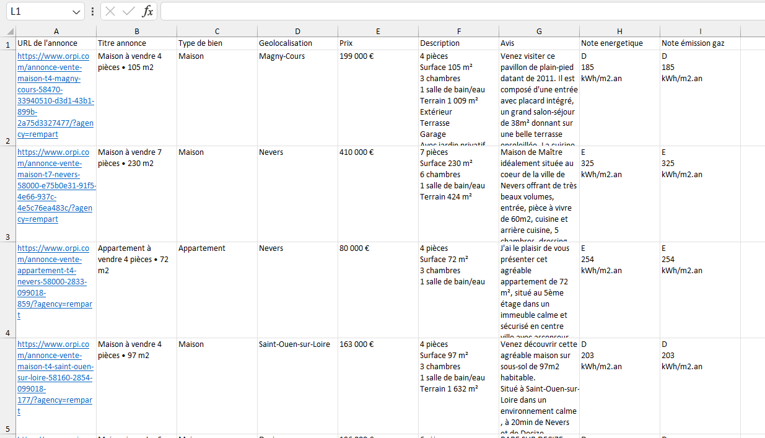Open the Name Box dropdown arrow
Viewport: 765px width, 438px height.
[x=77, y=12]
